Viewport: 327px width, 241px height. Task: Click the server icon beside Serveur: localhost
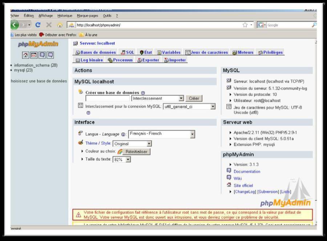(x=75, y=43)
